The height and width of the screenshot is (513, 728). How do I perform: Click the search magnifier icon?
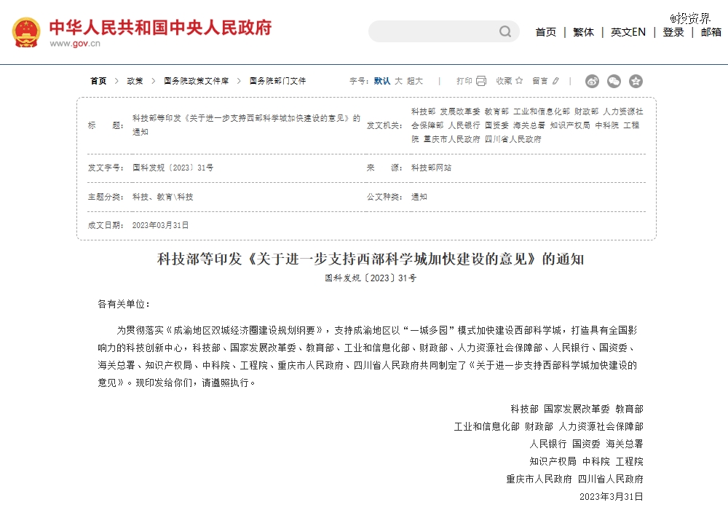pyautogui.click(x=505, y=31)
